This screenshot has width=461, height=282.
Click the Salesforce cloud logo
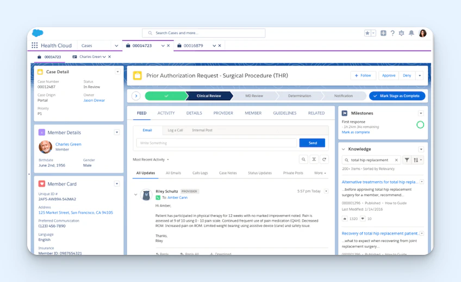pyautogui.click(x=38, y=33)
